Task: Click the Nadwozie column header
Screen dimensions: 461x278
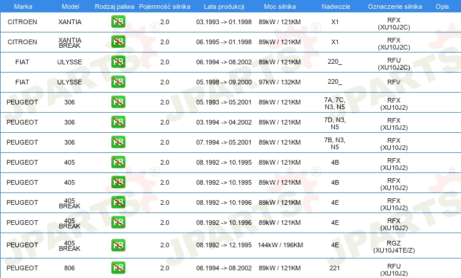Action: tap(336, 6)
